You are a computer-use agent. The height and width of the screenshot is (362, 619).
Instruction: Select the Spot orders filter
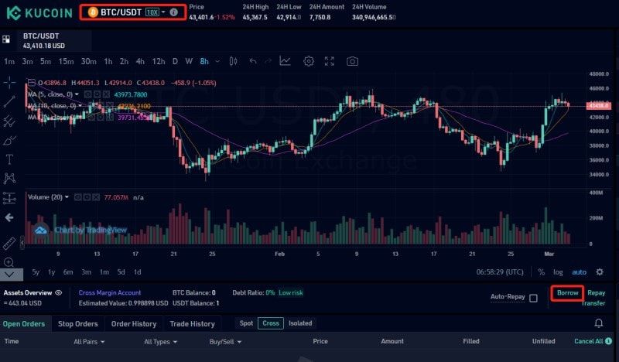[x=246, y=323]
